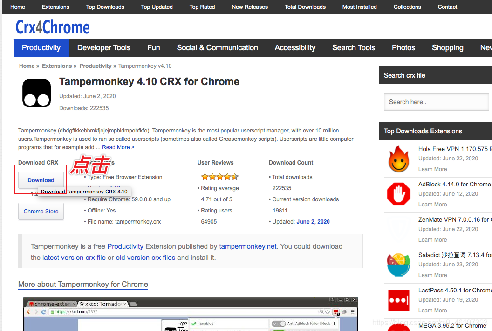492x331 pixels.
Task: Click the Read More > link
Action: [118, 147]
